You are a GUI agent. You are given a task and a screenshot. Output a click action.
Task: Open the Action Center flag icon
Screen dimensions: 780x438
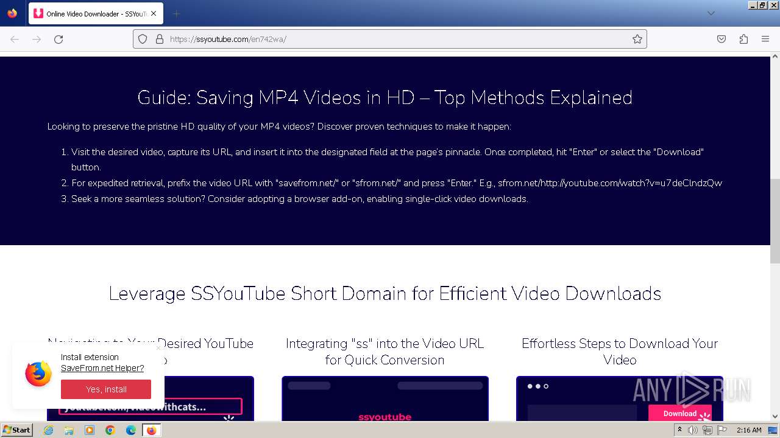pos(721,430)
